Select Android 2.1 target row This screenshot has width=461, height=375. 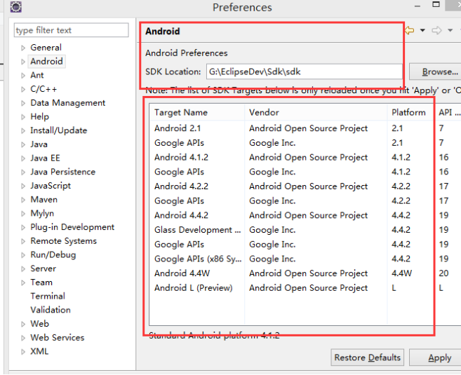(305, 128)
